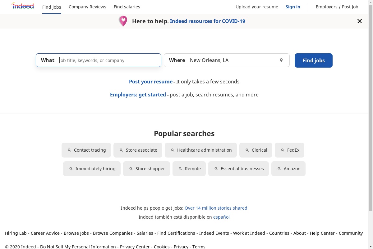Image resolution: width=373 pixels, height=249 pixels.
Task: Open Employers / Post Job
Action: [337, 7]
